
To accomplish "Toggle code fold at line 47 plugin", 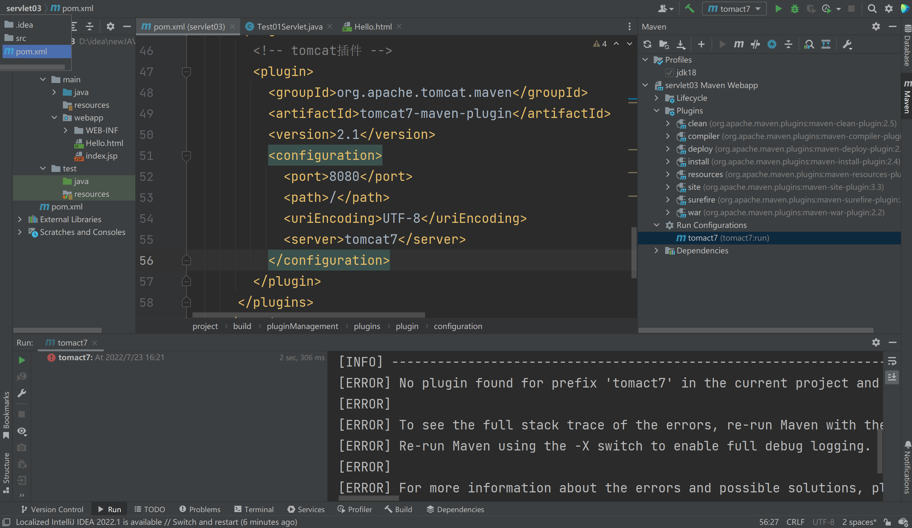I will pyautogui.click(x=186, y=72).
